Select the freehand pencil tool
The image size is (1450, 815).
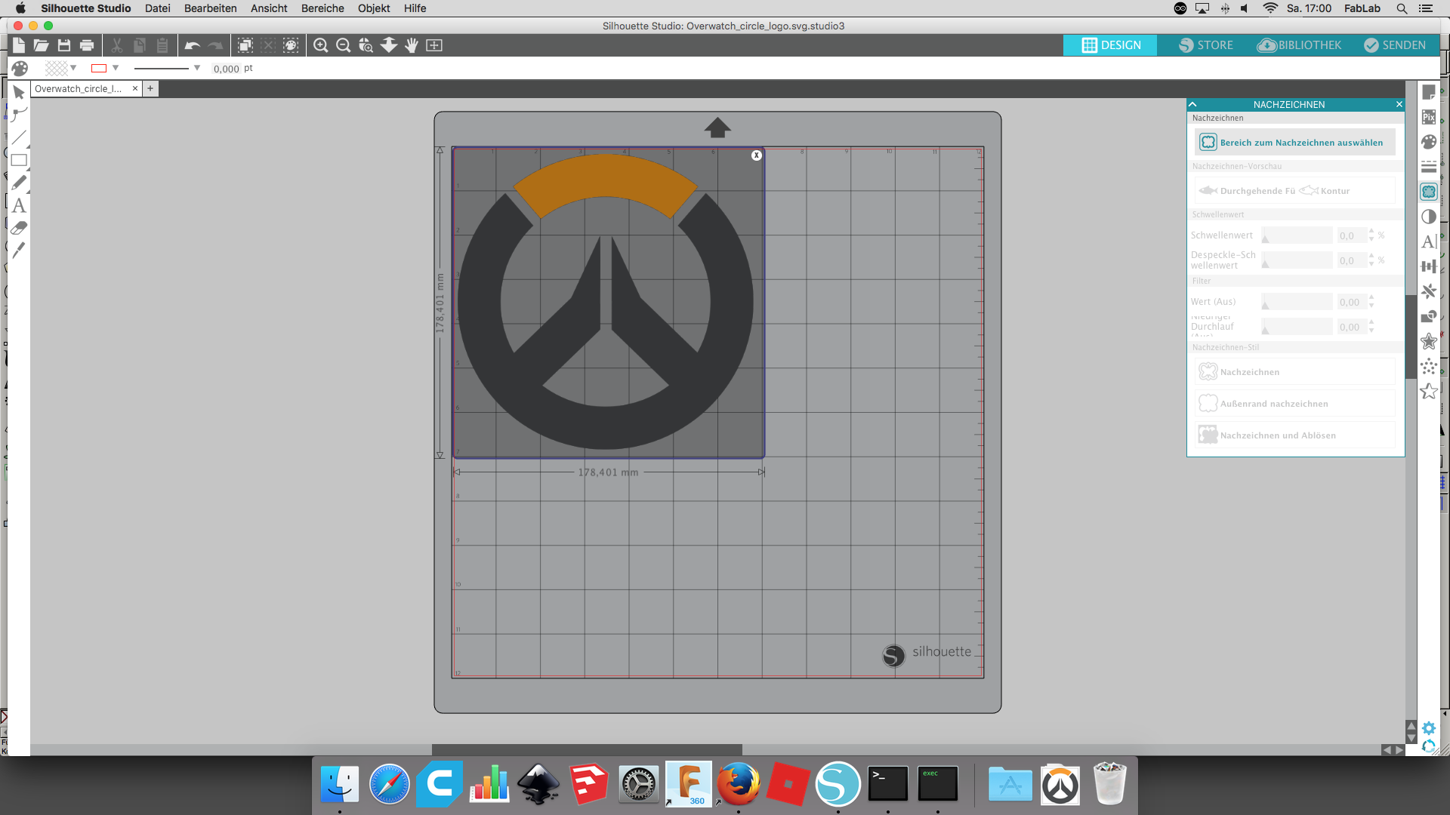pos(19,183)
